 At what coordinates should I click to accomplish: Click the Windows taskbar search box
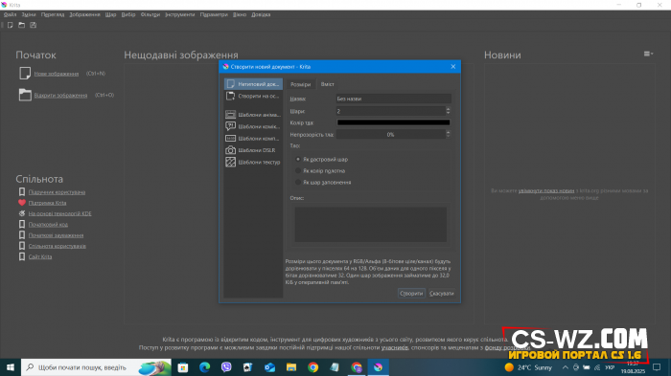(x=96, y=367)
